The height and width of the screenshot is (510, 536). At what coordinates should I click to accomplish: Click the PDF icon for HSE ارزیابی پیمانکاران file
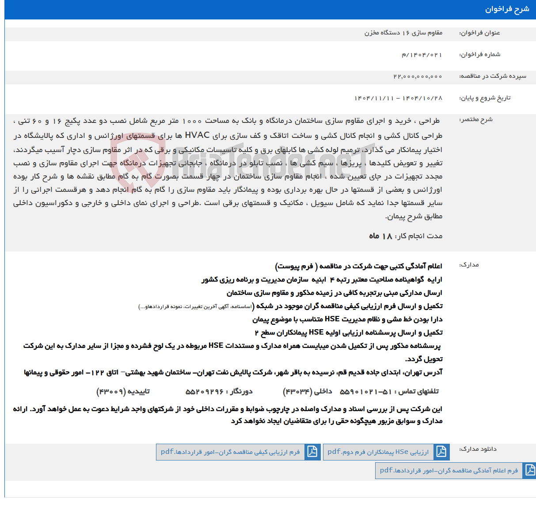tap(441, 452)
